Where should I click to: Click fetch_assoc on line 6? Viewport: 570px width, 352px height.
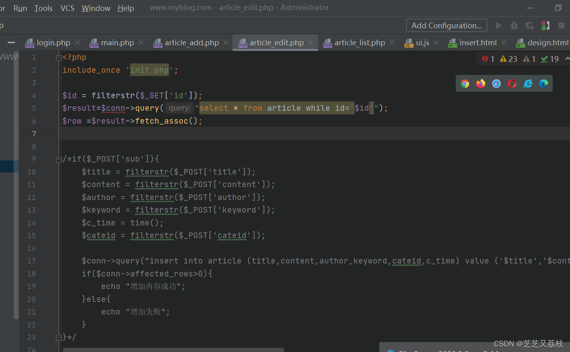click(x=162, y=121)
